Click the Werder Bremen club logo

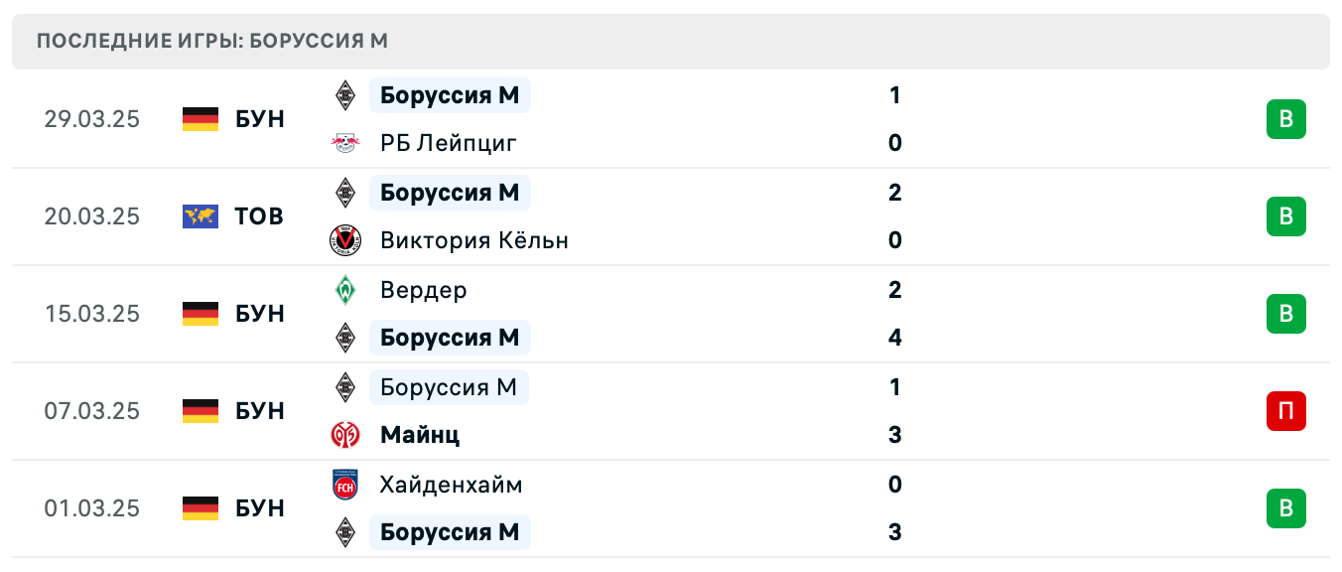click(345, 290)
